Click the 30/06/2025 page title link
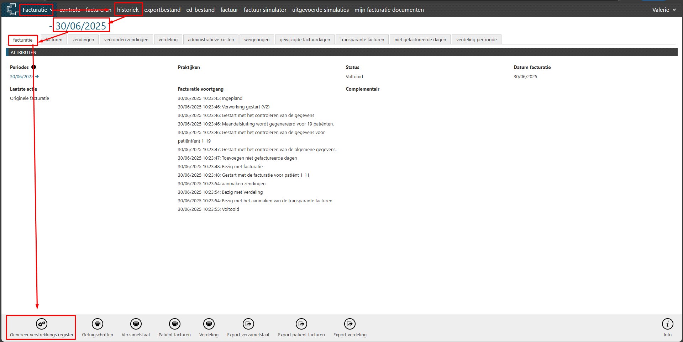Screen dimensions: 683x342 [x=81, y=26]
